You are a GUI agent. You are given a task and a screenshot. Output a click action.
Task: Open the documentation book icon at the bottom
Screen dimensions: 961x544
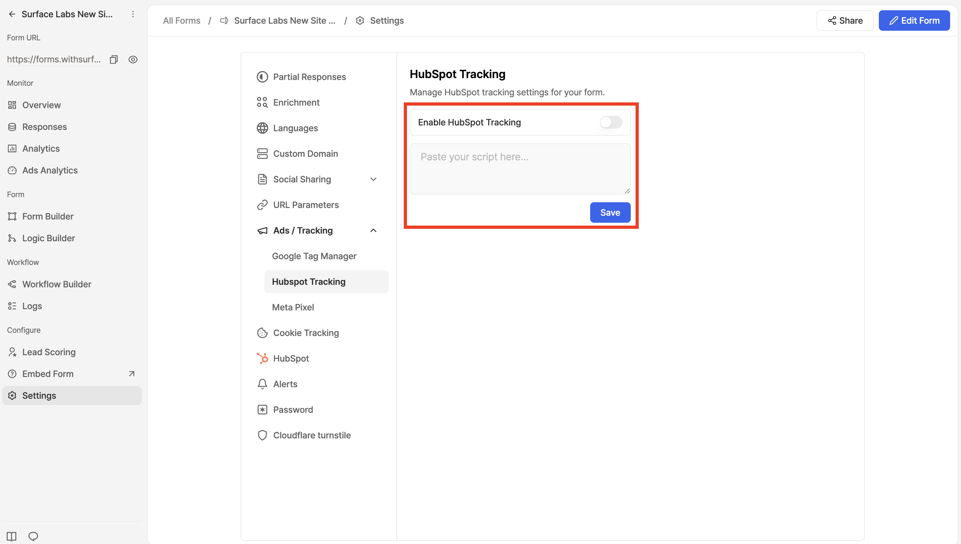pos(12,537)
